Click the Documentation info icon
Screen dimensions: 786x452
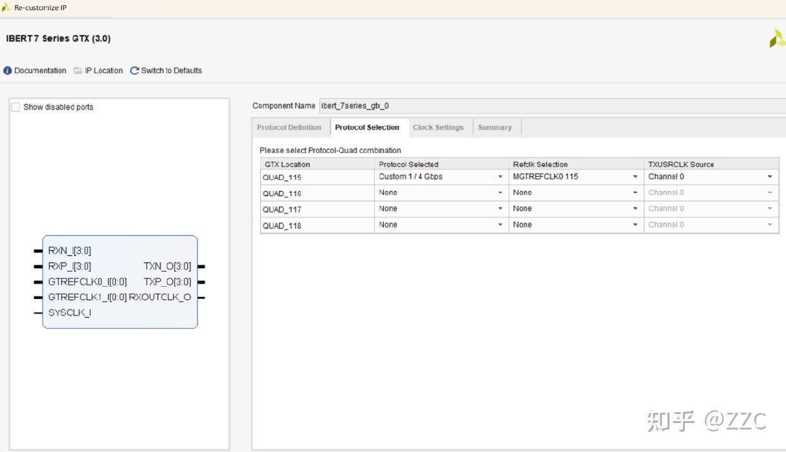[x=8, y=71]
